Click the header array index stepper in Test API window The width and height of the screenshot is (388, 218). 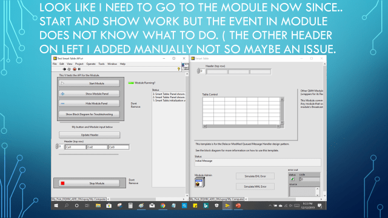[x=56, y=147]
